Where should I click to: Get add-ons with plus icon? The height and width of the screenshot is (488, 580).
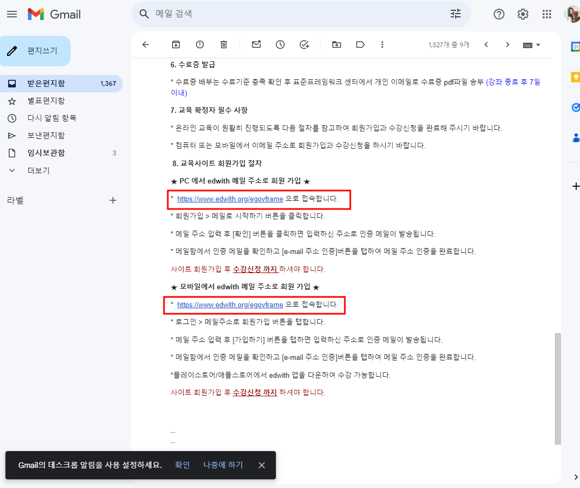point(576,186)
